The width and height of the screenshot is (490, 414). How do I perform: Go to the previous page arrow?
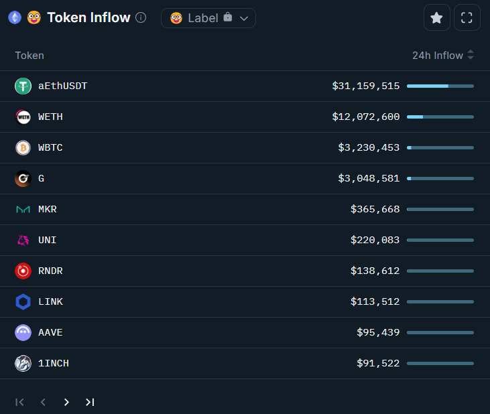click(x=43, y=402)
